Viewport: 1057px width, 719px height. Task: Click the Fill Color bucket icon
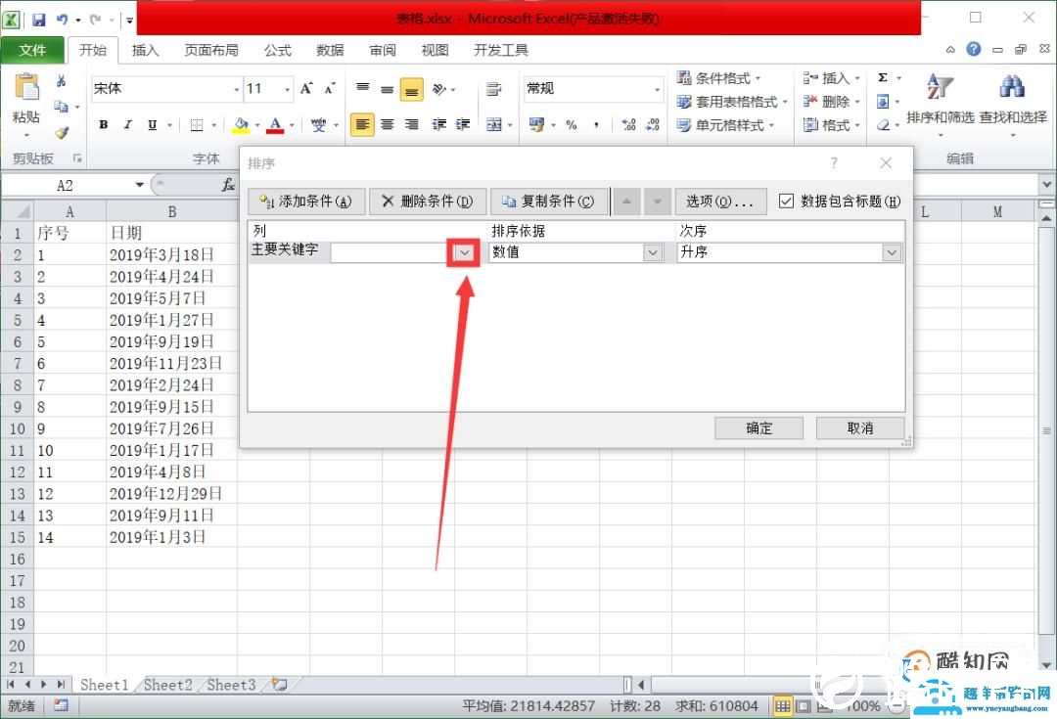pos(241,124)
